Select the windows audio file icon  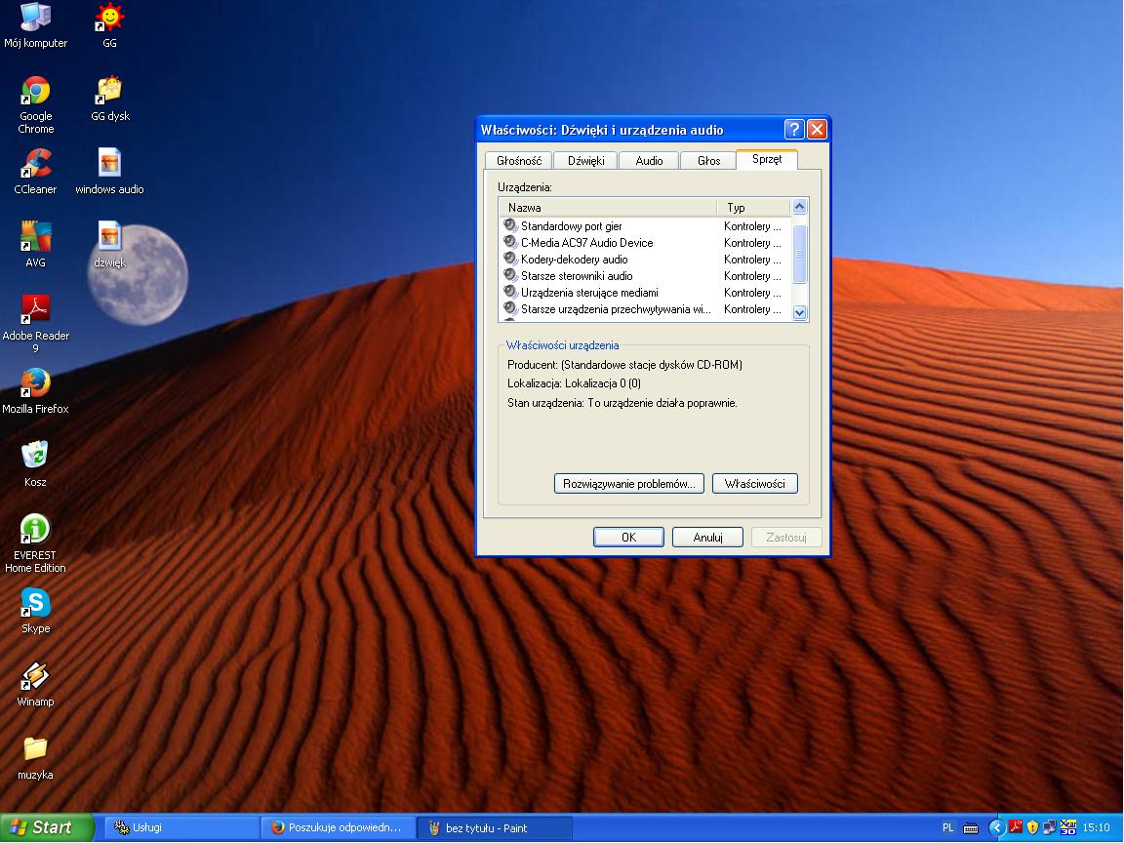(x=109, y=172)
